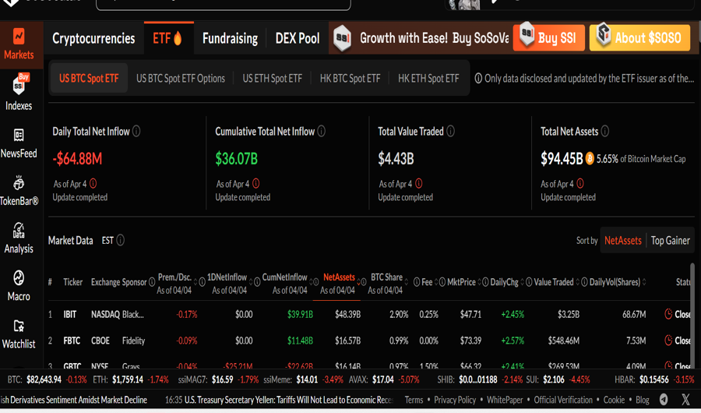Screen dimensions: 701x413
Task: Switch to the US ETH Spot ETF tab
Action: pos(273,78)
